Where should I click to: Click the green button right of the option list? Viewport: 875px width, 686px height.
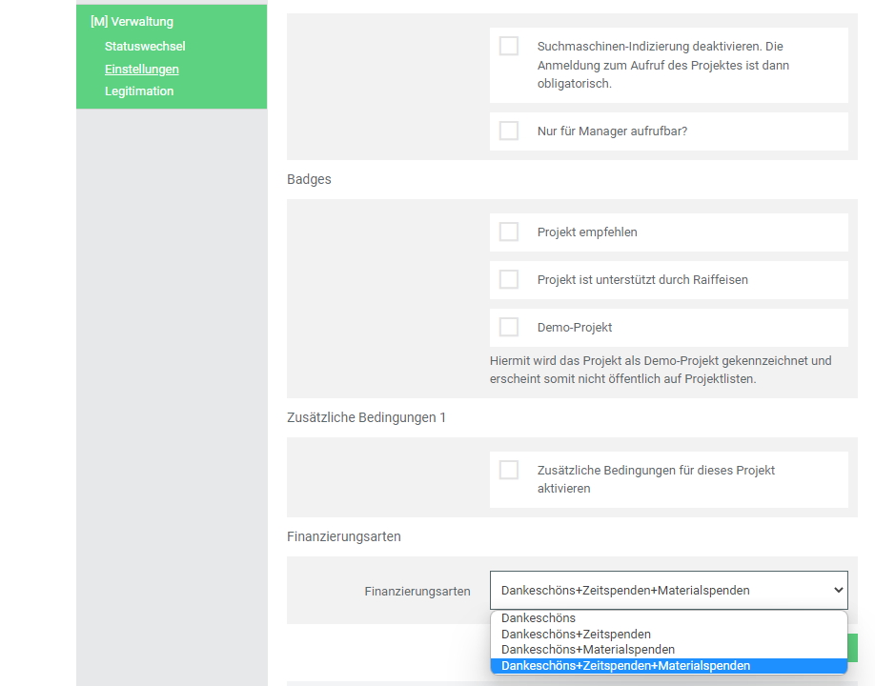click(853, 648)
